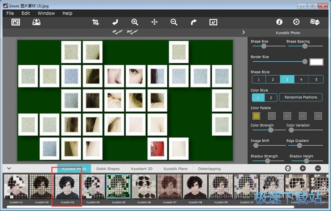Pick the yellow Color Palette swatch
331x211 pixels.
point(256,116)
